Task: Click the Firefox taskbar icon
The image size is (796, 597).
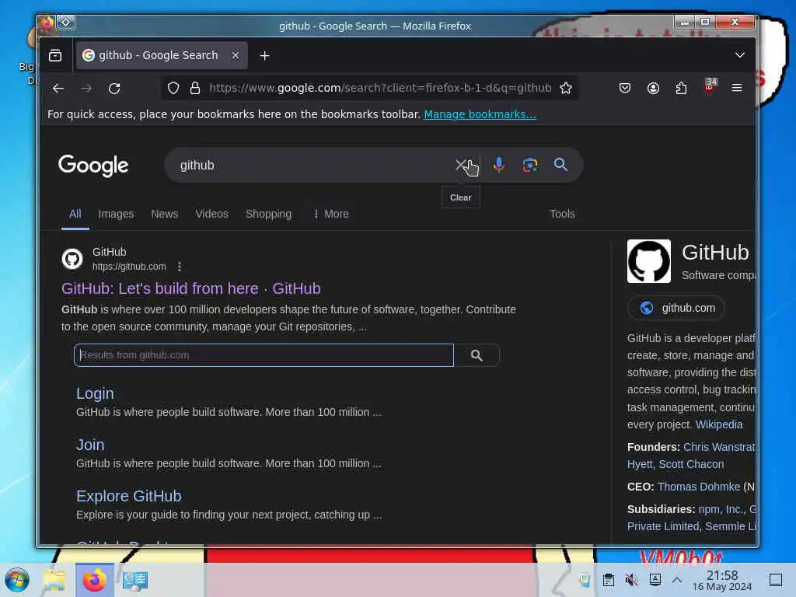Action: coord(94,580)
